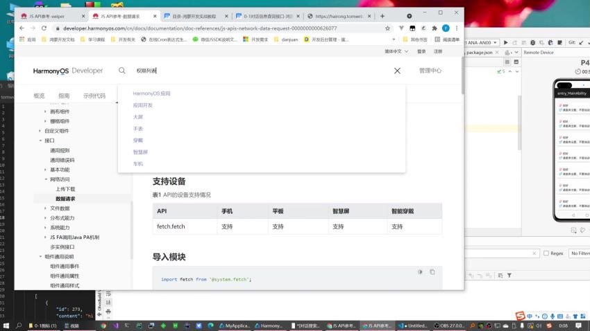Open the 在线Cron表达式 bookmark
This screenshot has width=590, height=331.
[164, 39]
